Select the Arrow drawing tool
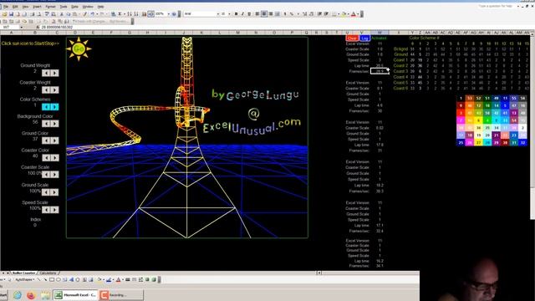Image resolution: width=535 pixels, height=301 pixels. pyautogui.click(x=45, y=279)
